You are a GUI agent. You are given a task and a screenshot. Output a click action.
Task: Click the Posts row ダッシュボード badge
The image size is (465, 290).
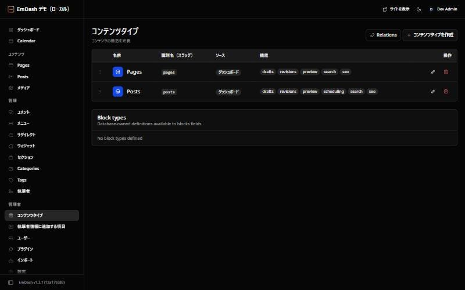point(228,92)
